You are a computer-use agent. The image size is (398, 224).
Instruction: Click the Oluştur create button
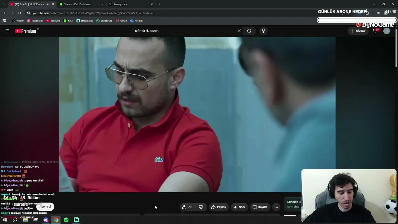point(358,31)
